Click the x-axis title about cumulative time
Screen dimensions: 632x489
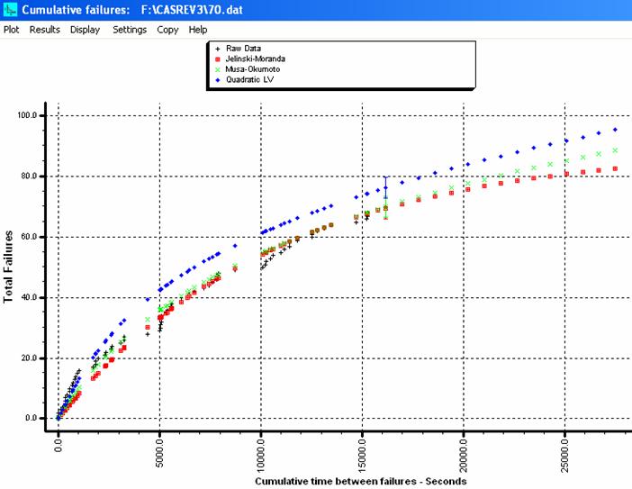click(x=360, y=481)
